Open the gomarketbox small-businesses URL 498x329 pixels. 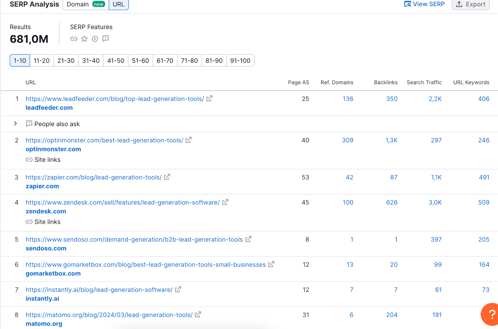tap(146, 265)
